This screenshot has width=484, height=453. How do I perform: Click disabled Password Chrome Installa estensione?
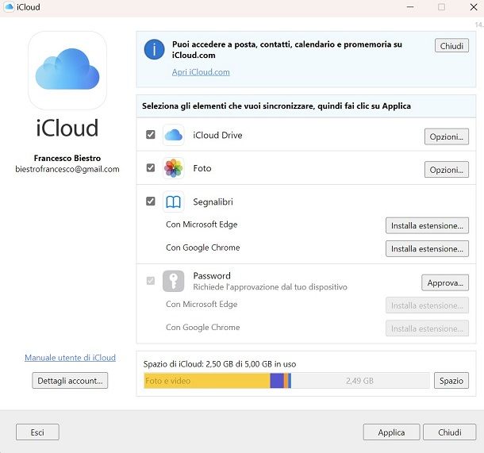pyautogui.click(x=427, y=328)
